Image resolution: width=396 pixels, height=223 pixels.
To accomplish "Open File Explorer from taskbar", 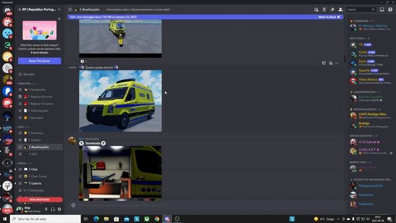I will click(x=106, y=219).
